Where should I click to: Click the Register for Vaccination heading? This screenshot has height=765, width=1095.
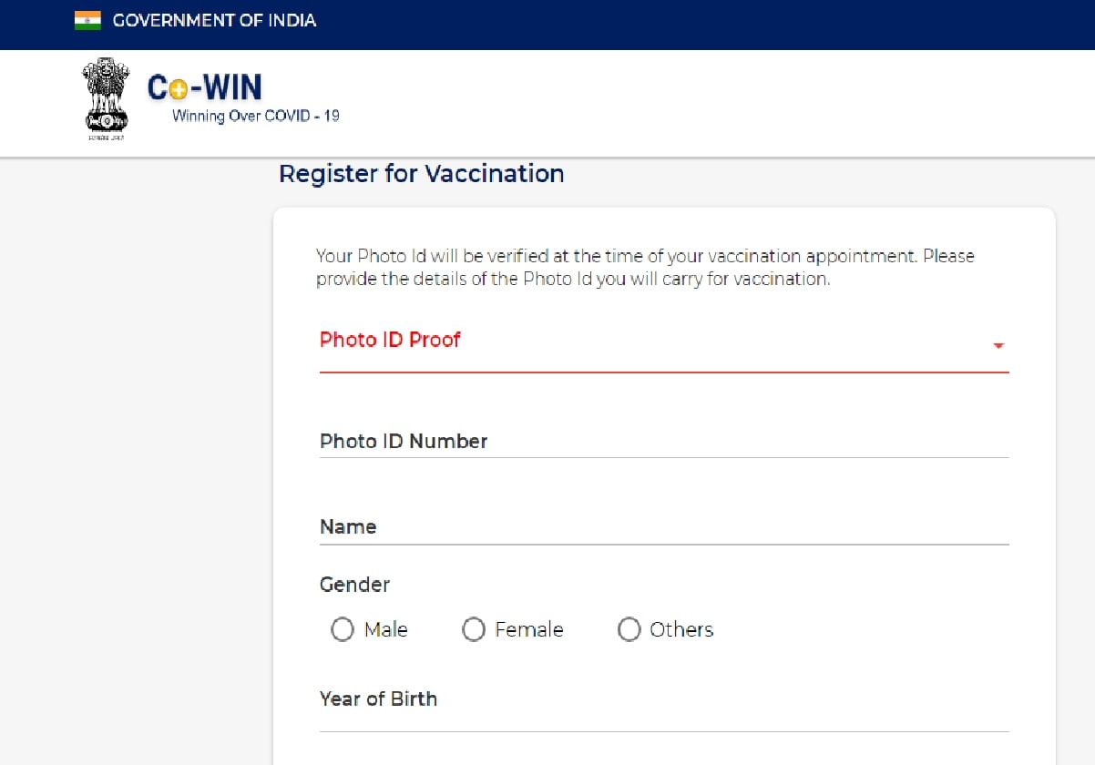pos(422,174)
